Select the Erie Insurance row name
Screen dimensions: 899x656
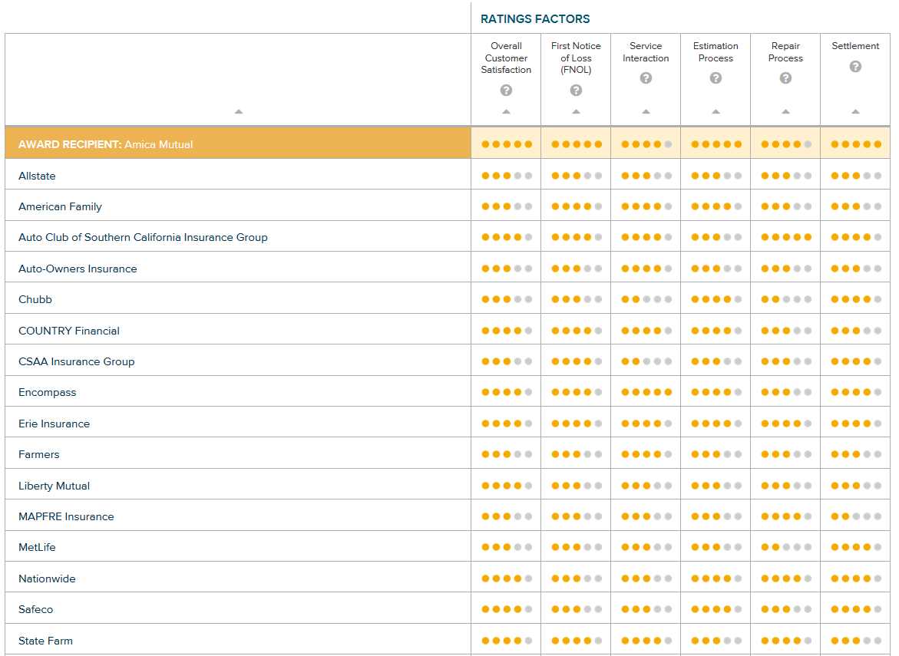54,424
